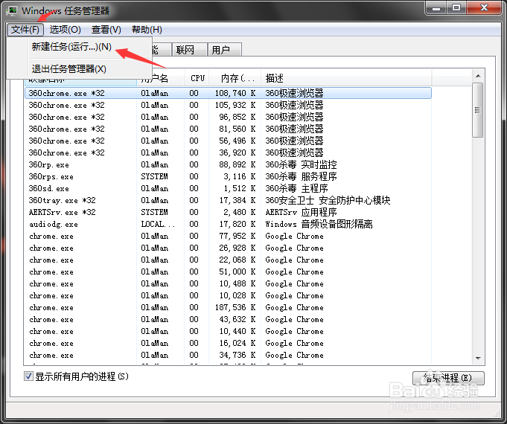
Task: Sort by the 内存 column header
Action: 235,78
